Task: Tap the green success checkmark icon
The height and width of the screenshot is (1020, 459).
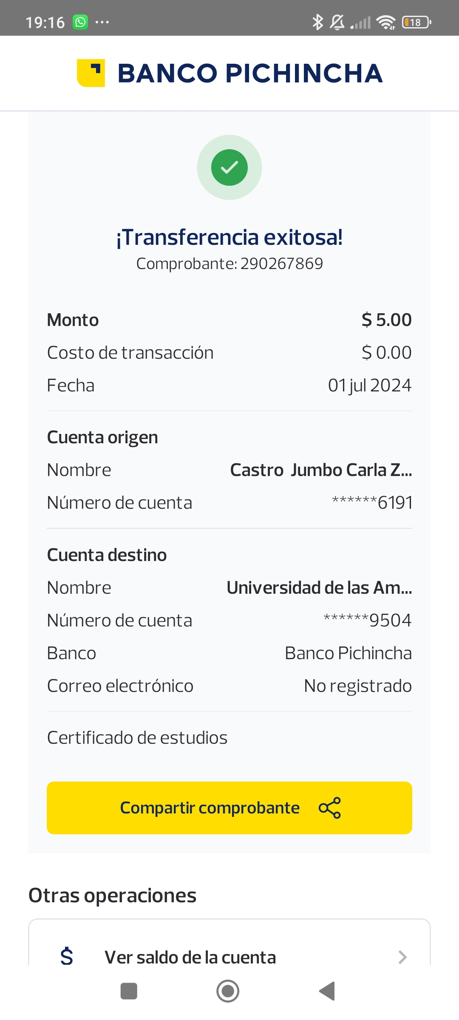Action: 229,167
